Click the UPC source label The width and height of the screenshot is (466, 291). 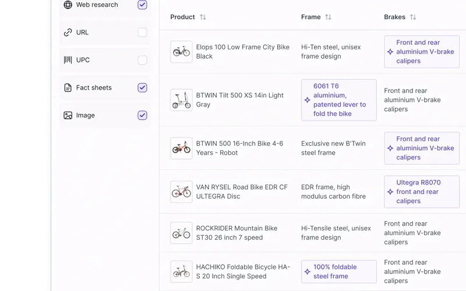coord(83,60)
